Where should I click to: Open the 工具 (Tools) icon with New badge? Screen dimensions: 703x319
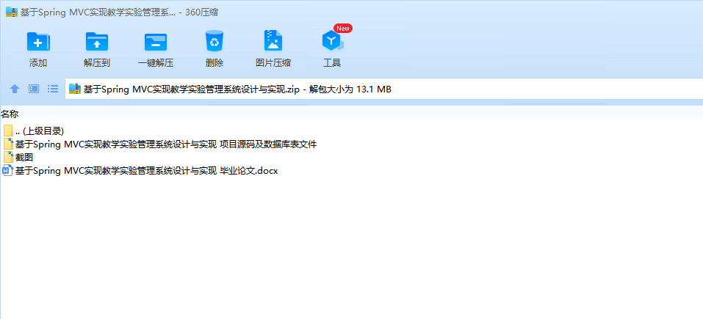(332, 42)
